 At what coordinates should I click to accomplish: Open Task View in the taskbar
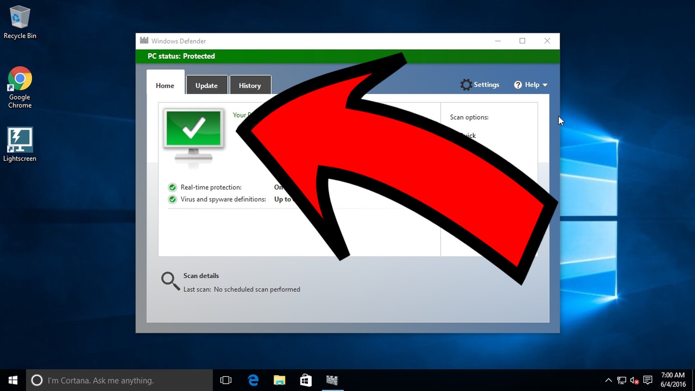tap(225, 380)
